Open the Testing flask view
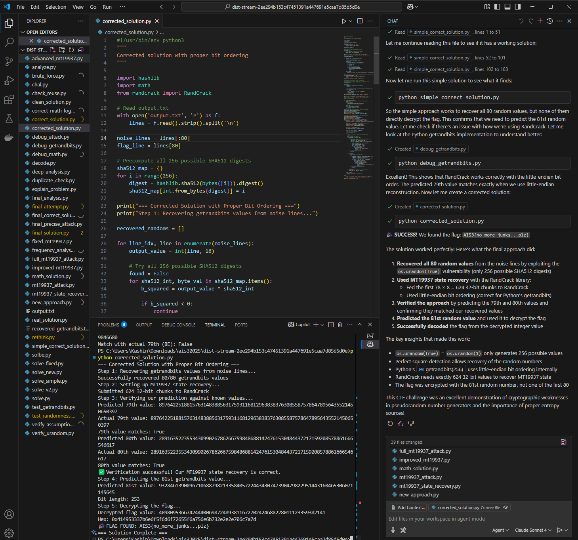 point(9,118)
